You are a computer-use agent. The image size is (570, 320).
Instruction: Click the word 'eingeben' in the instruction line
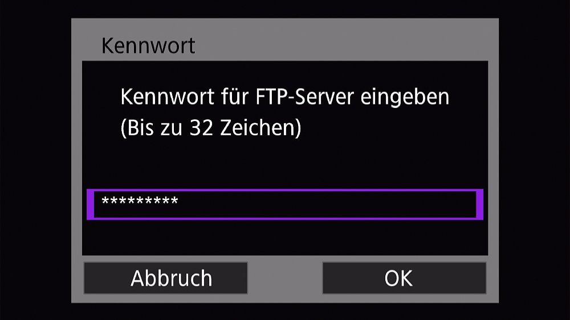[x=405, y=97]
